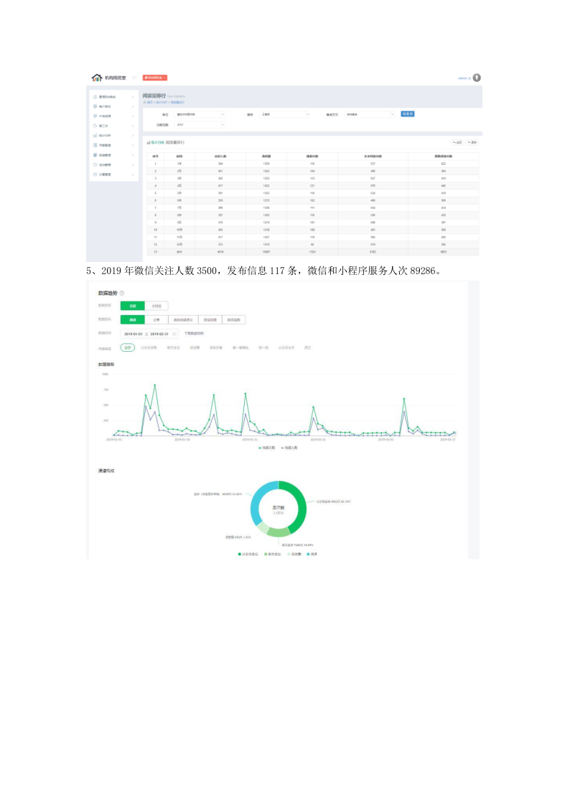The height and width of the screenshot is (806, 570).
Task: Switch to the 跳转阅读原文 metric tab
Action: click(x=183, y=319)
